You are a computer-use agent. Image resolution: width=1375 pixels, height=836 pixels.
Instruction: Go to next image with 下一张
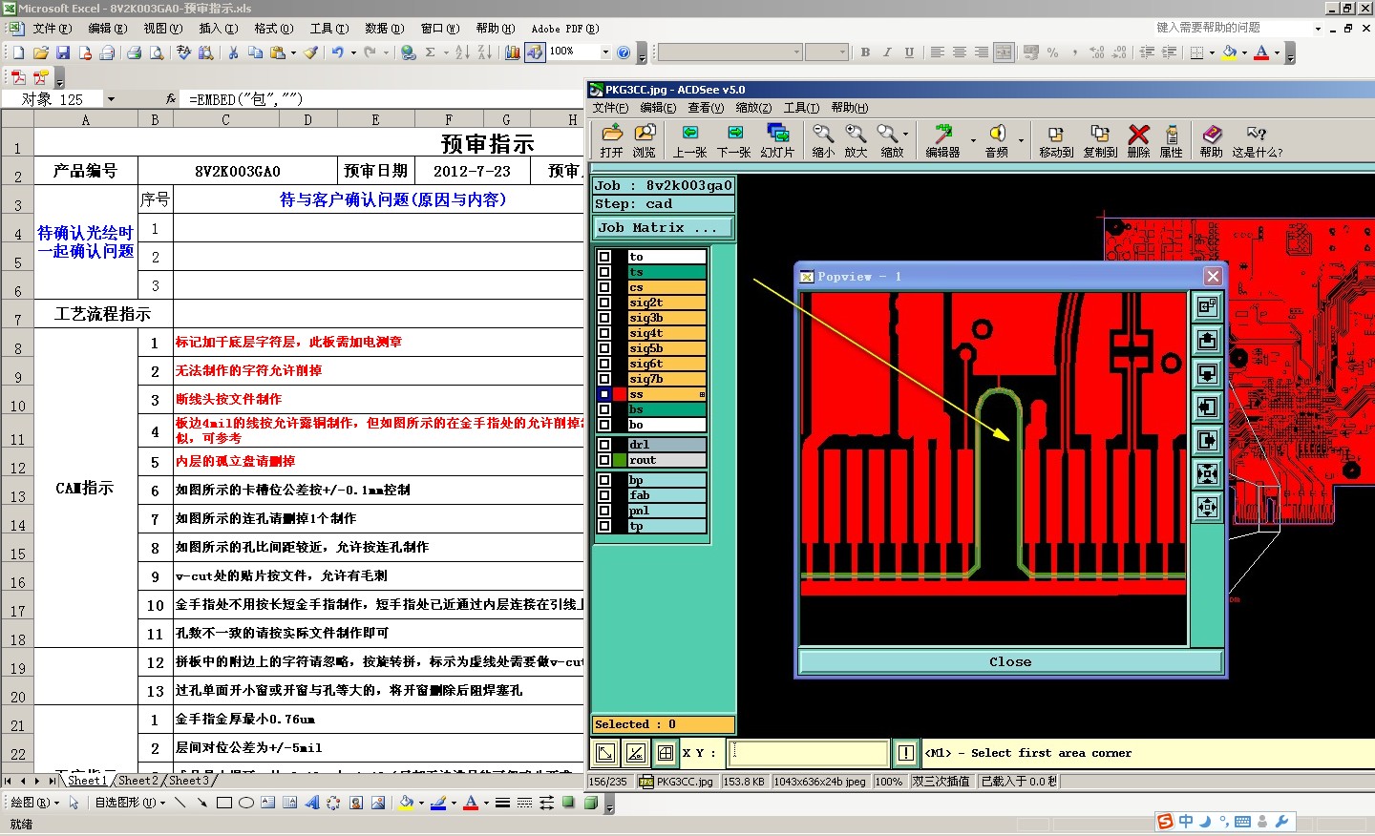point(734,140)
